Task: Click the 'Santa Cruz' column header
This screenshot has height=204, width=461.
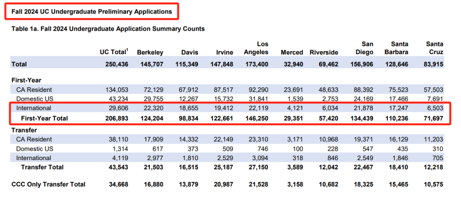Action: click(435, 48)
